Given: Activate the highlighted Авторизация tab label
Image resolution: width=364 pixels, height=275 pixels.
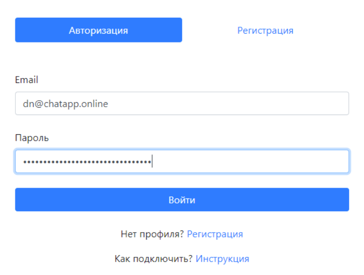Looking at the screenshot, I should 98,31.
